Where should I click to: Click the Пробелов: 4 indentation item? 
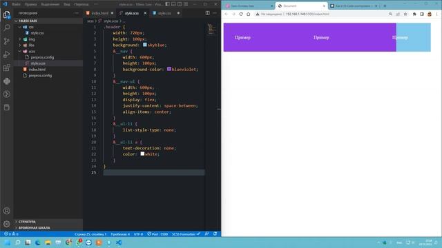tap(120, 234)
